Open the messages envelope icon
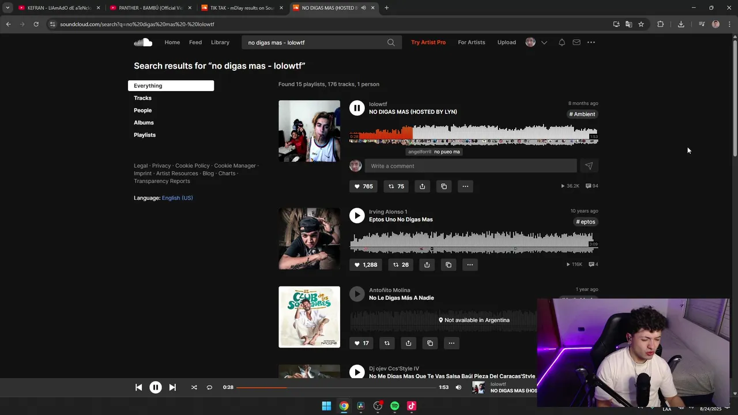Screen dimensions: 738x415 [x=577, y=42]
